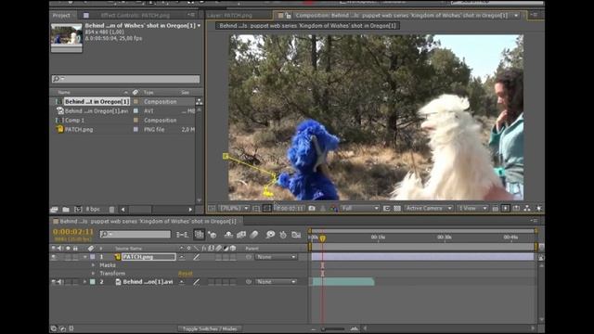
Task: Sort project items by Name column
Action: [x=64, y=93]
